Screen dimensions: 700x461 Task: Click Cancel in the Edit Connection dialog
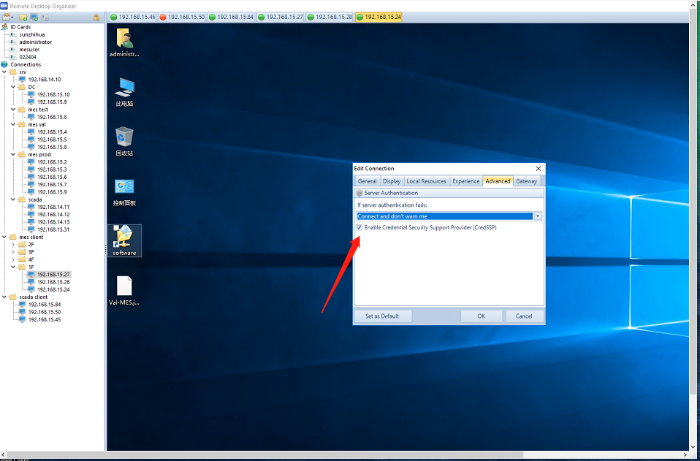pyautogui.click(x=525, y=316)
